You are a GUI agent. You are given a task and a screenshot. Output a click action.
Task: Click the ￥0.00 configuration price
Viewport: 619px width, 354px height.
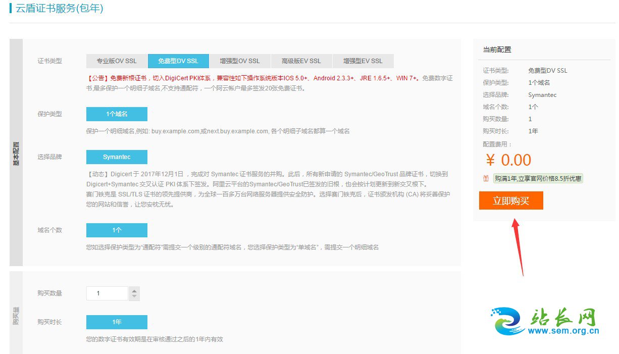click(508, 160)
